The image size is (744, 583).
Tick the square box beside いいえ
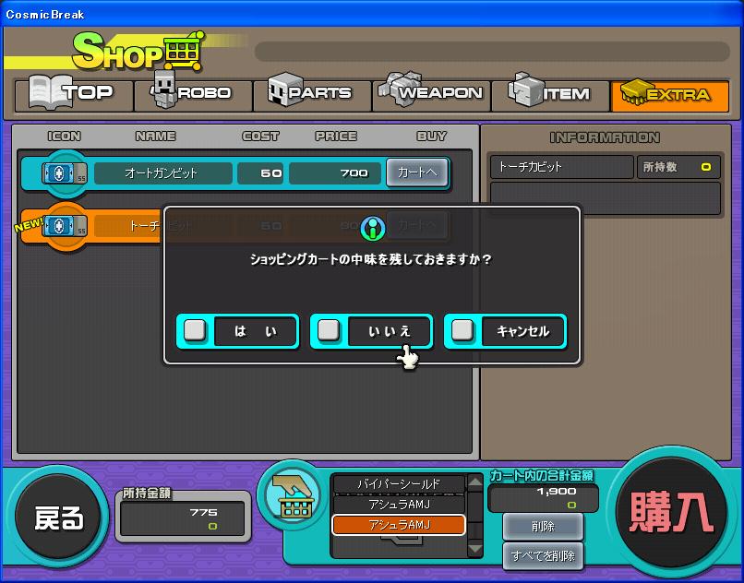coord(329,330)
